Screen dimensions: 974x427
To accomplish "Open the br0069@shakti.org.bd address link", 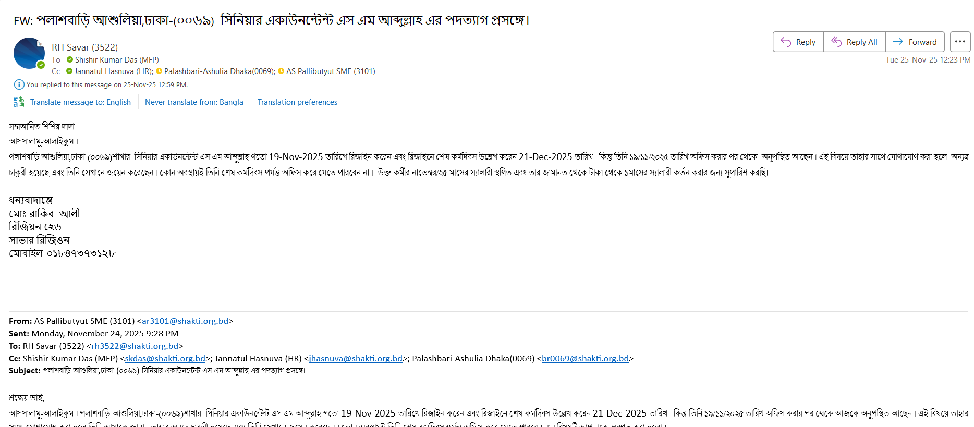I will [x=585, y=359].
